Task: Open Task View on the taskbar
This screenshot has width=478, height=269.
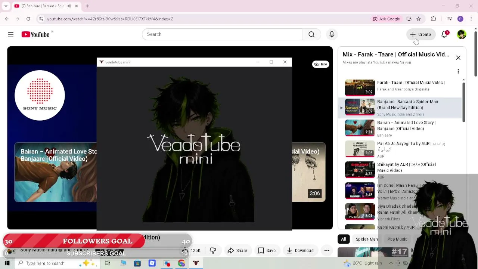Action: pos(108,263)
